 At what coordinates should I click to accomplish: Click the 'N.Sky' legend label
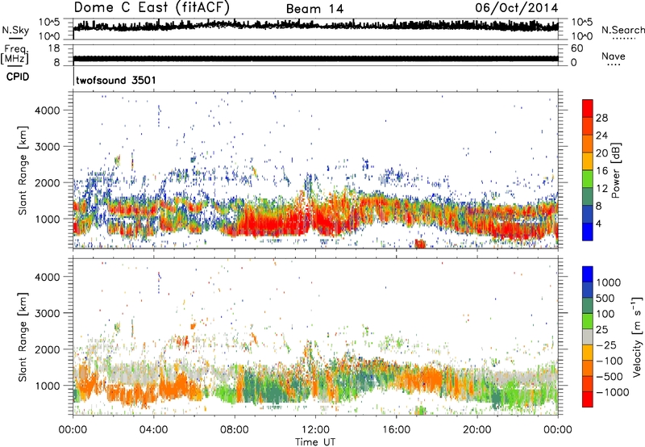point(15,30)
